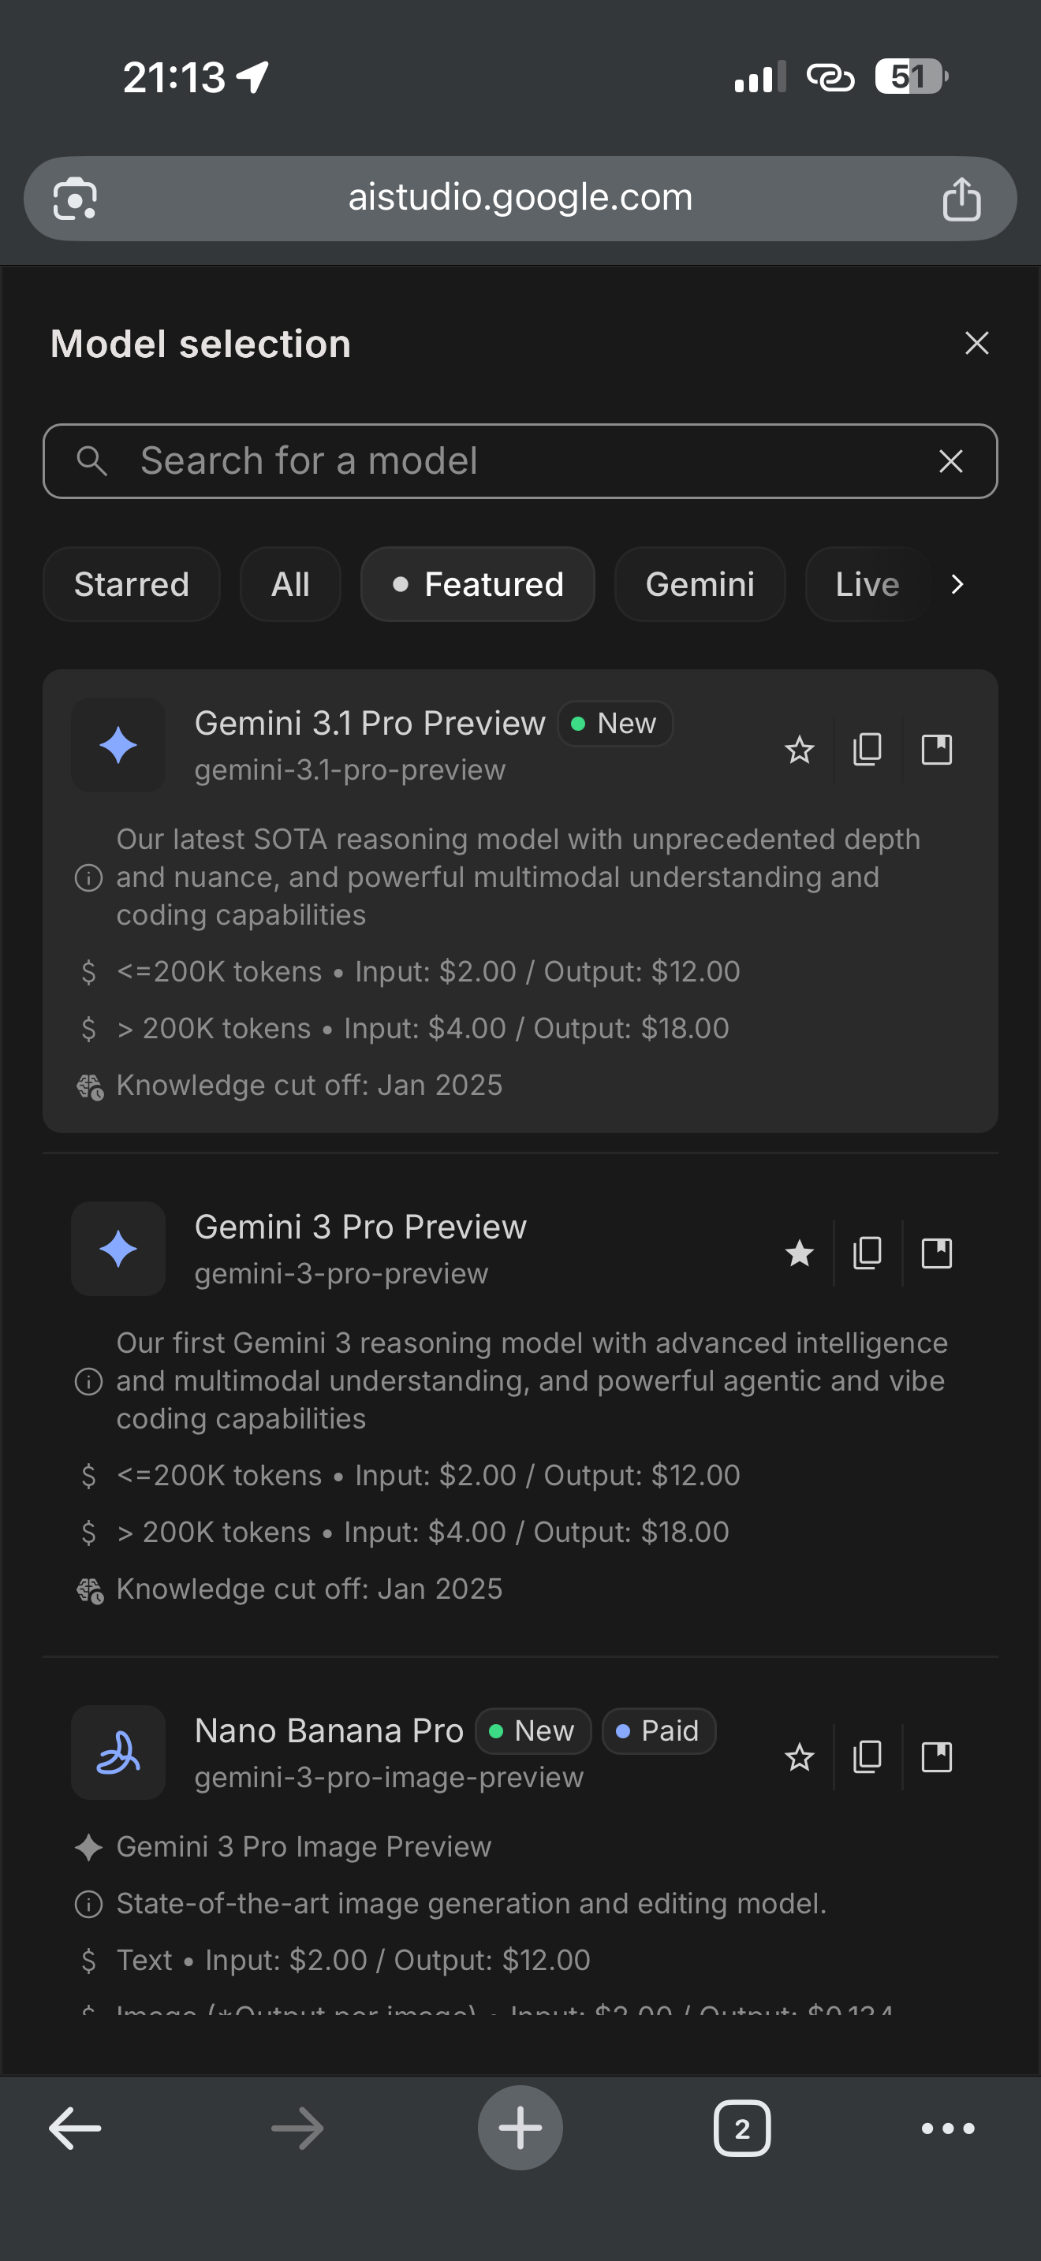The height and width of the screenshot is (2261, 1041).
Task: Open developer docs for Gemini 3.1 Pro Preview
Action: point(937,750)
